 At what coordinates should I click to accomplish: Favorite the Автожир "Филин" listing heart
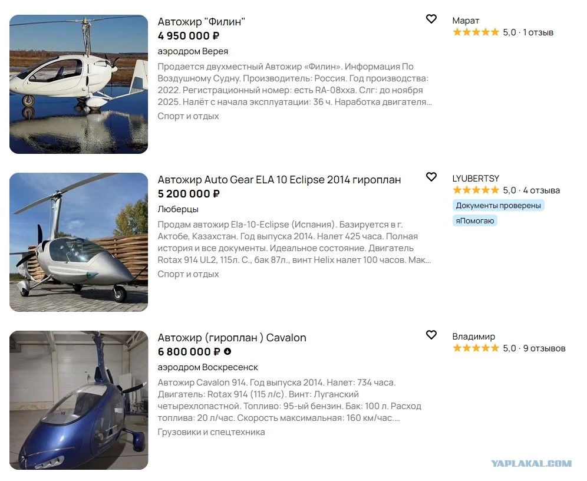(431, 19)
